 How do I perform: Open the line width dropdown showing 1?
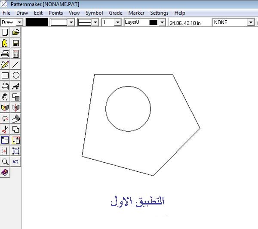tap(117, 22)
